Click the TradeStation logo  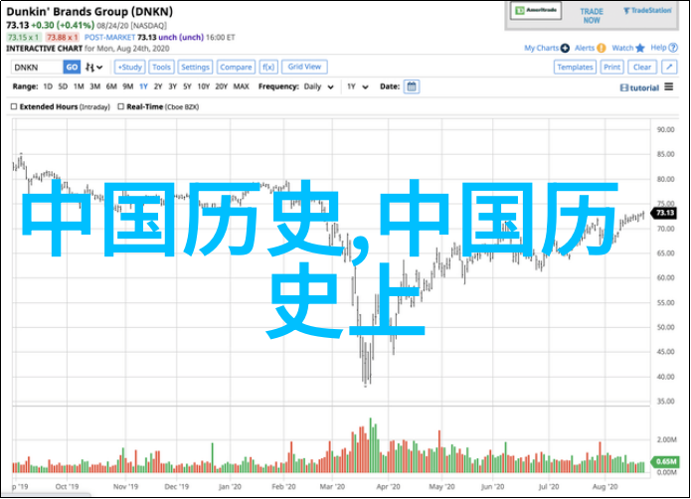pyautogui.click(x=647, y=11)
